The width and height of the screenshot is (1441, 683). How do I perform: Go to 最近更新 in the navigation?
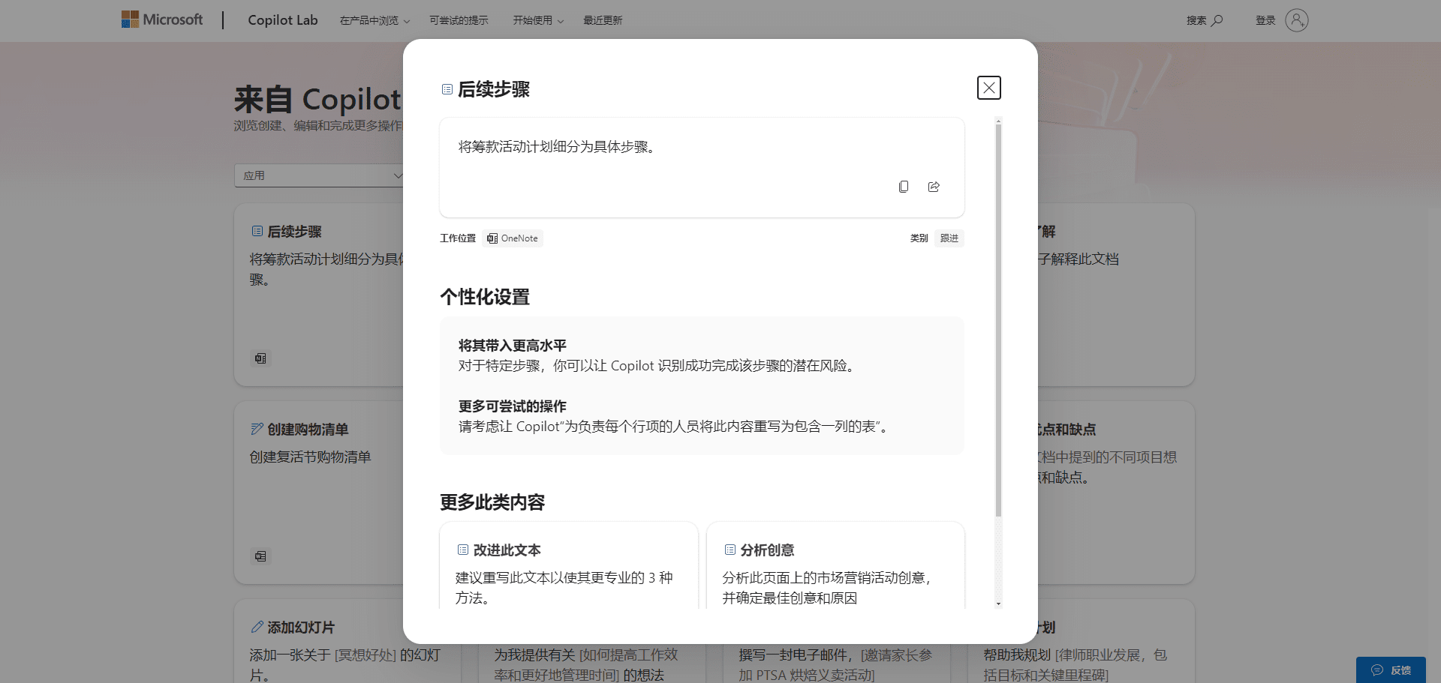(603, 20)
